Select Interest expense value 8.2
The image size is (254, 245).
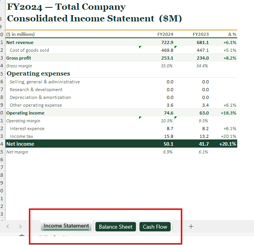(x=205, y=129)
